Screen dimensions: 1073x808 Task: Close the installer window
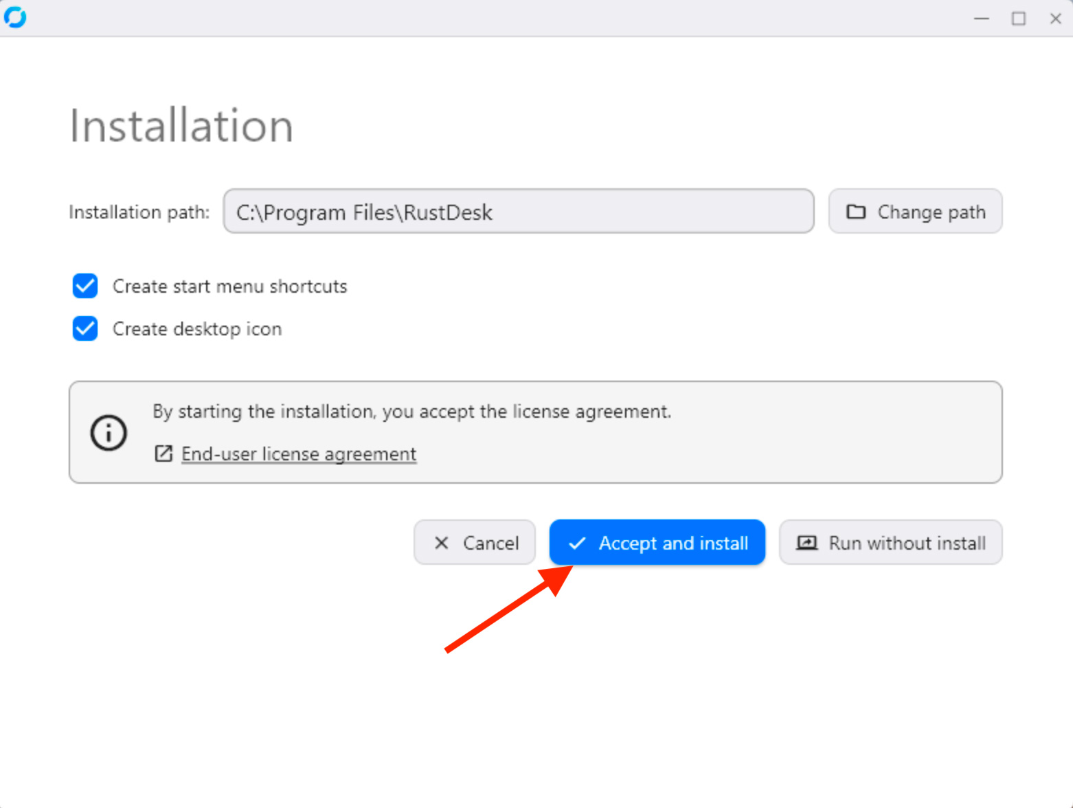tap(1055, 19)
